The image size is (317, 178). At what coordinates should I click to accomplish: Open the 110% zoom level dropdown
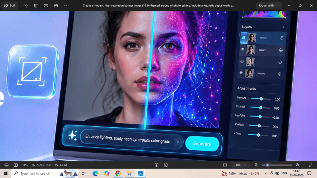coord(240,165)
